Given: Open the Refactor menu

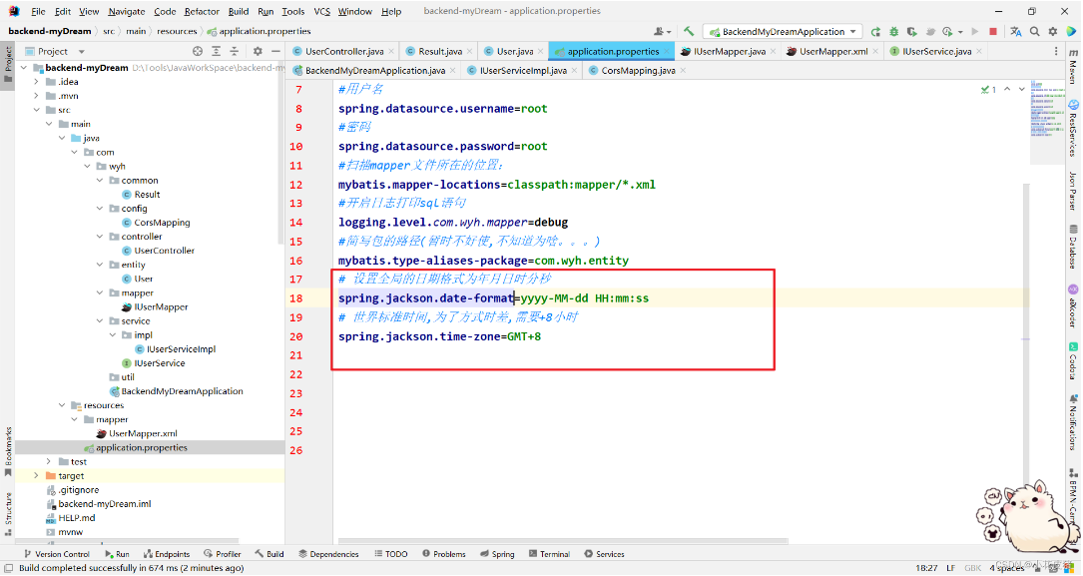Looking at the screenshot, I should coord(202,11).
